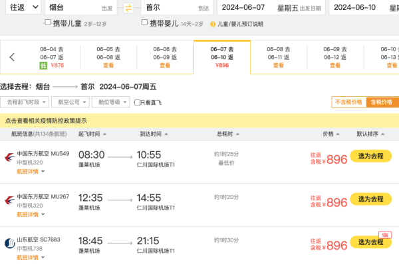Click the 1-ticket-left badge on SC7683
The height and width of the screenshot is (264, 399).
pyautogui.click(x=385, y=235)
